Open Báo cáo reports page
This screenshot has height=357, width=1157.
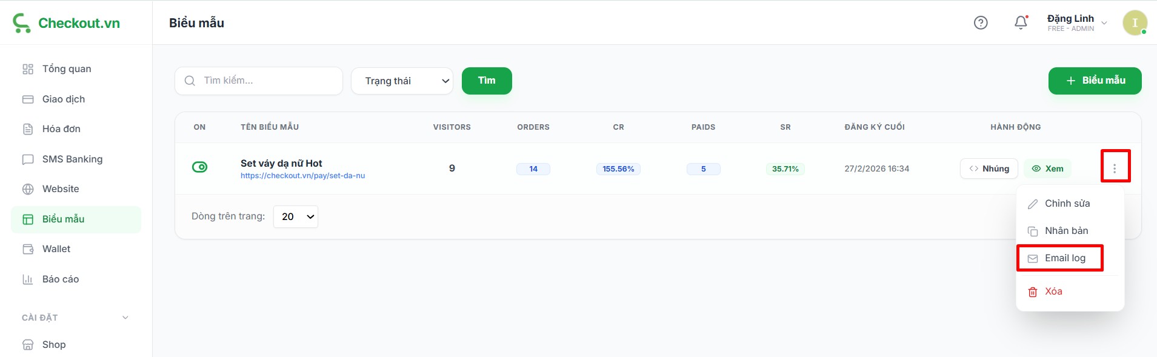pyautogui.click(x=61, y=279)
